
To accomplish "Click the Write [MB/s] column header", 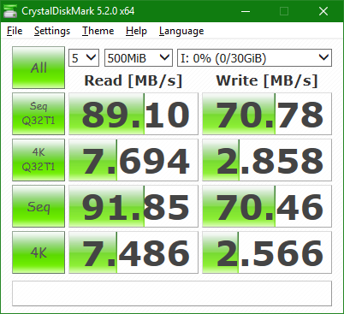I will tap(267, 80).
